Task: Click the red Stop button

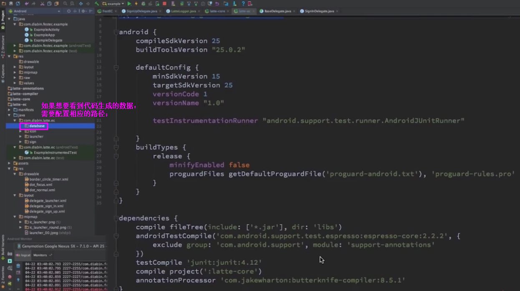Action: click(165, 3)
